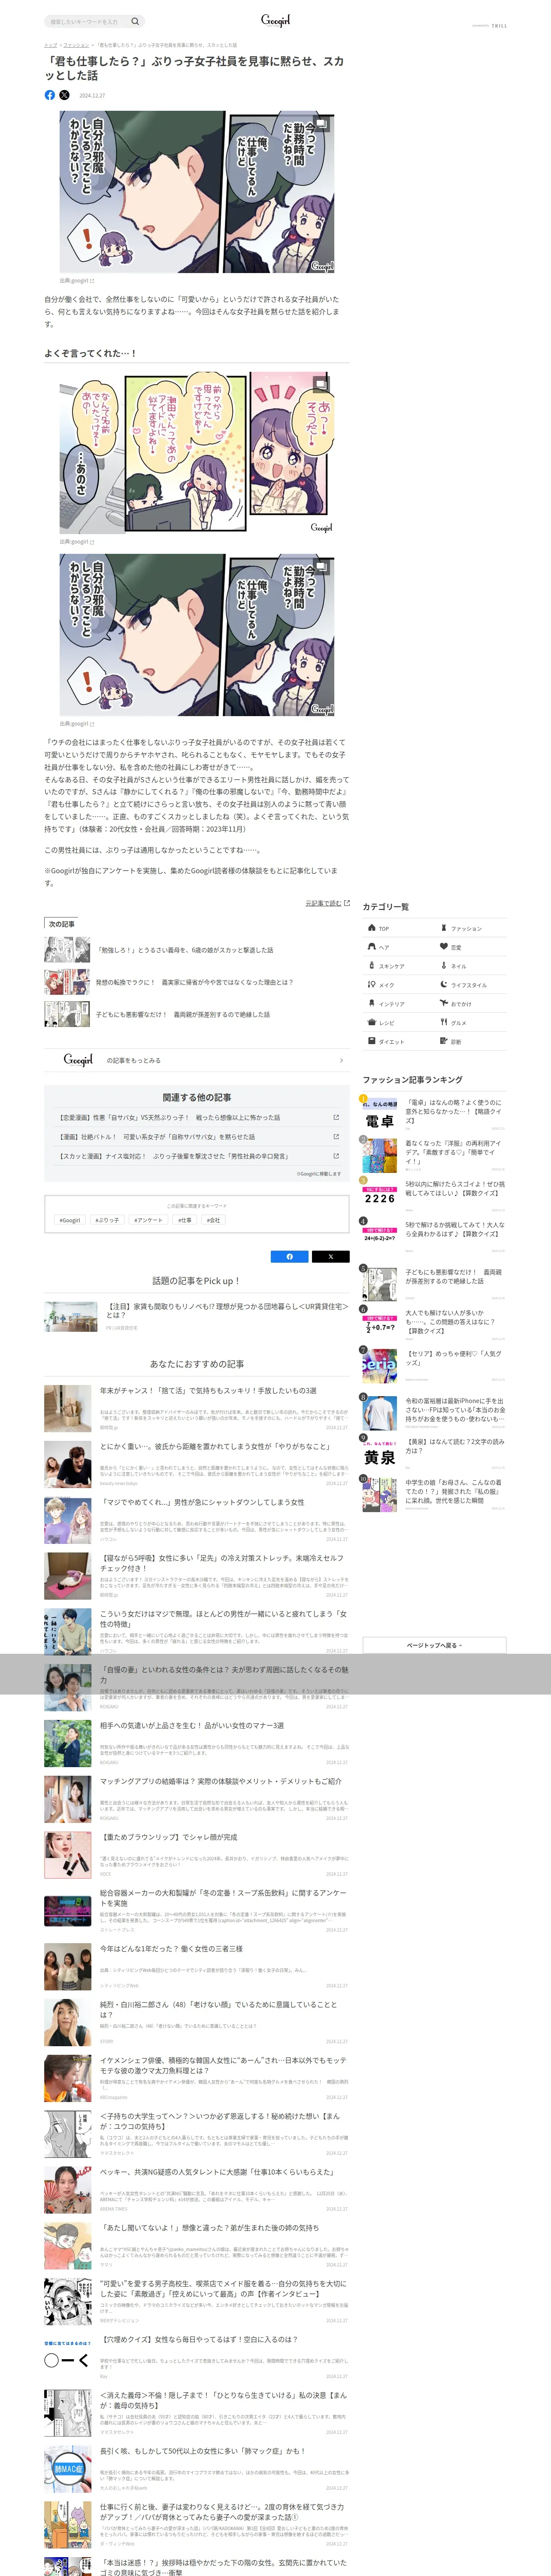Select the #アンケート keyword tag

[149, 1220]
